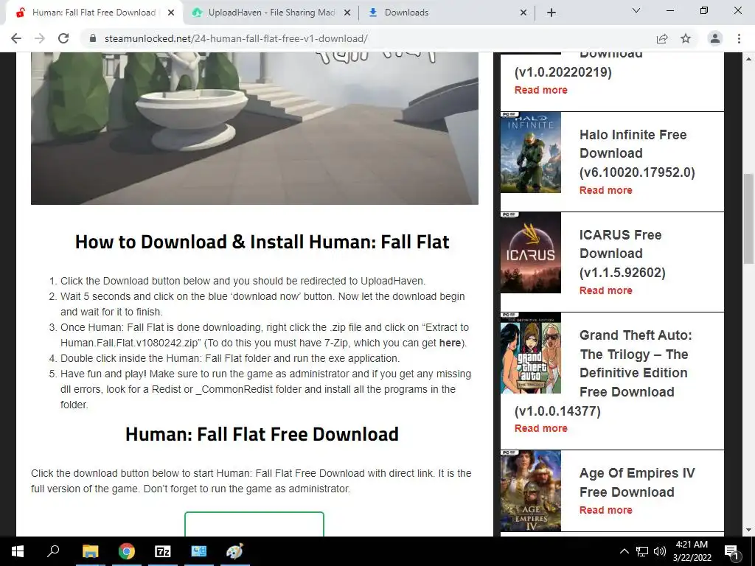The image size is (755, 566).
Task: Open File Explorer from taskbar
Action: coord(90,551)
